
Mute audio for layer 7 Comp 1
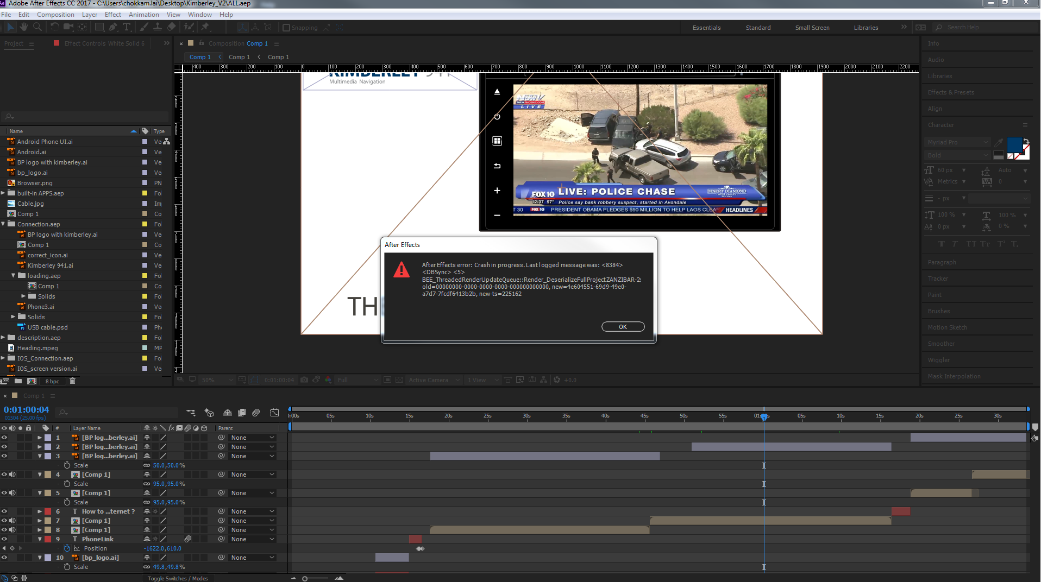(x=12, y=521)
